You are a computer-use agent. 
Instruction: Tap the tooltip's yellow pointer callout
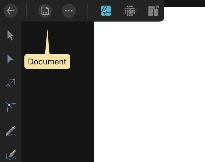pos(47,42)
